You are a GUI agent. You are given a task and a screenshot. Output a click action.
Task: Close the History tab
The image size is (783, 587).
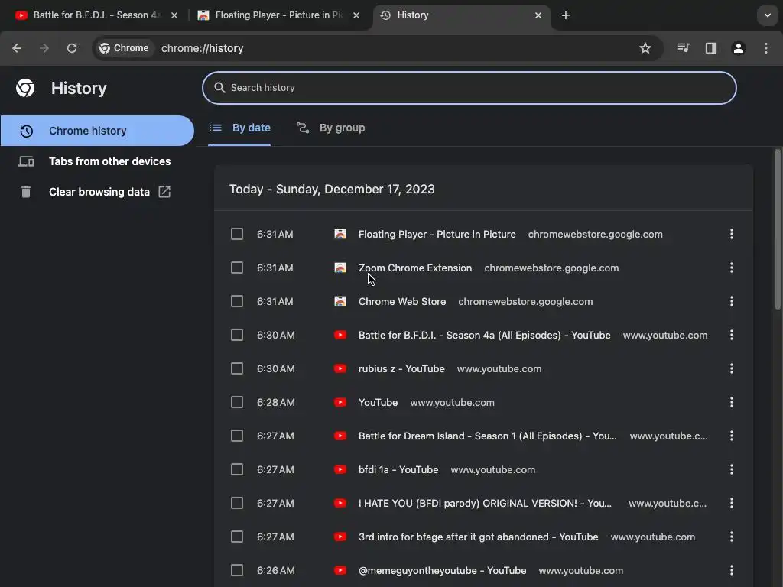coord(538,15)
